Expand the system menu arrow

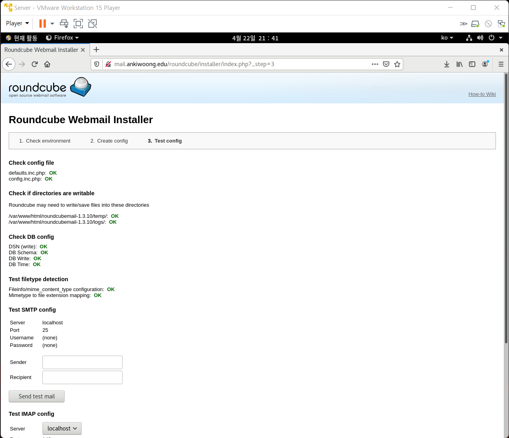point(501,38)
